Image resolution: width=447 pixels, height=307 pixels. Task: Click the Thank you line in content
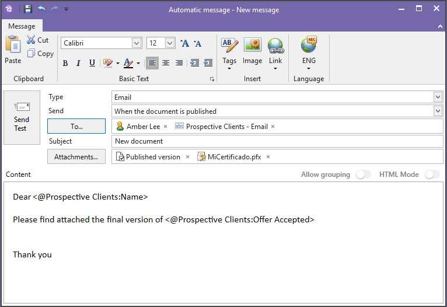(32, 254)
